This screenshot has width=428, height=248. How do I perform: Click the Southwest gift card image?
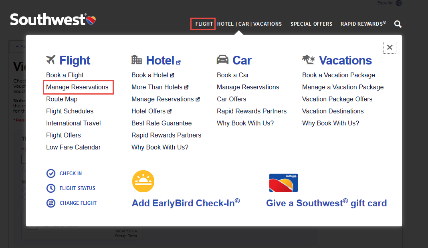[283, 183]
